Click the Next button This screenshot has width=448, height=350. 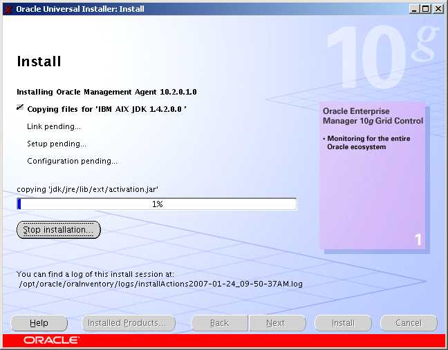click(275, 323)
